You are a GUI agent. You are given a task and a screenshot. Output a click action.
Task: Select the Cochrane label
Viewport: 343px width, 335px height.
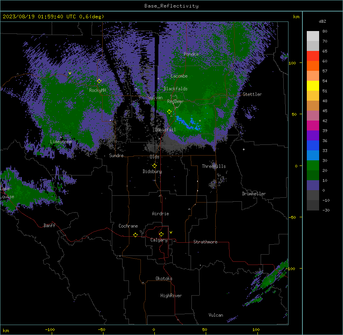(x=128, y=226)
